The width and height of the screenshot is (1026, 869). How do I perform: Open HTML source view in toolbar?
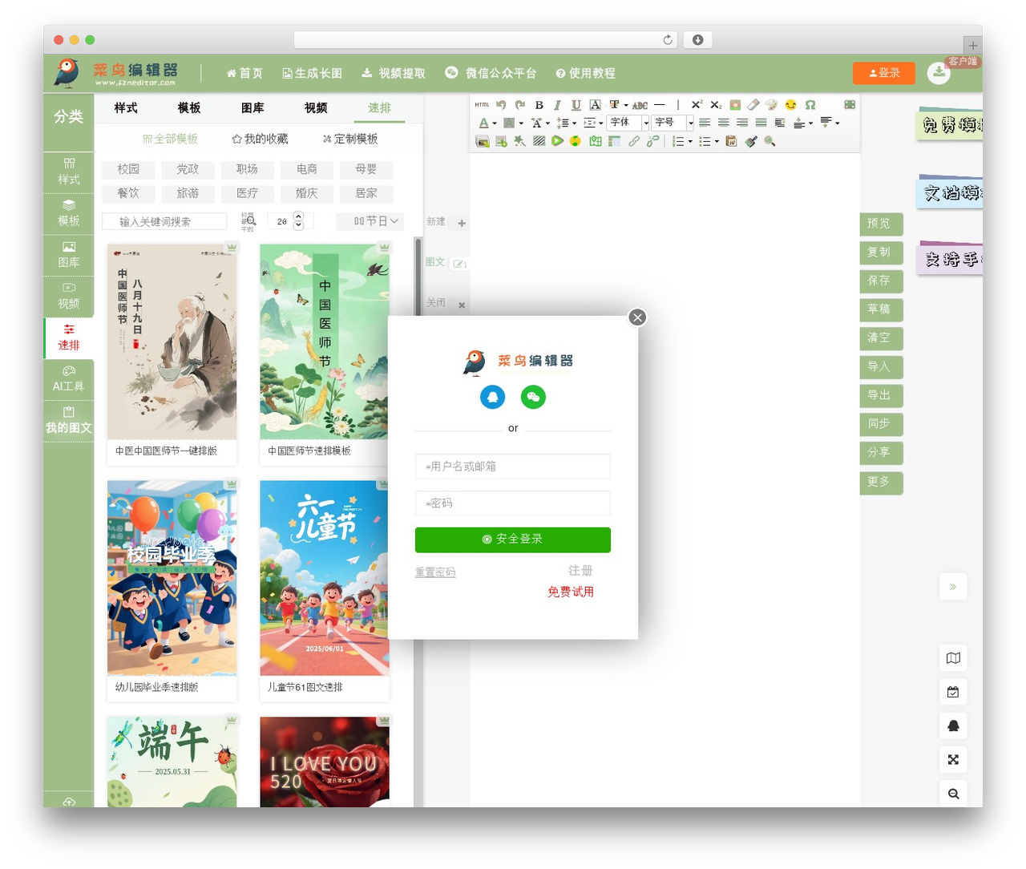click(482, 105)
